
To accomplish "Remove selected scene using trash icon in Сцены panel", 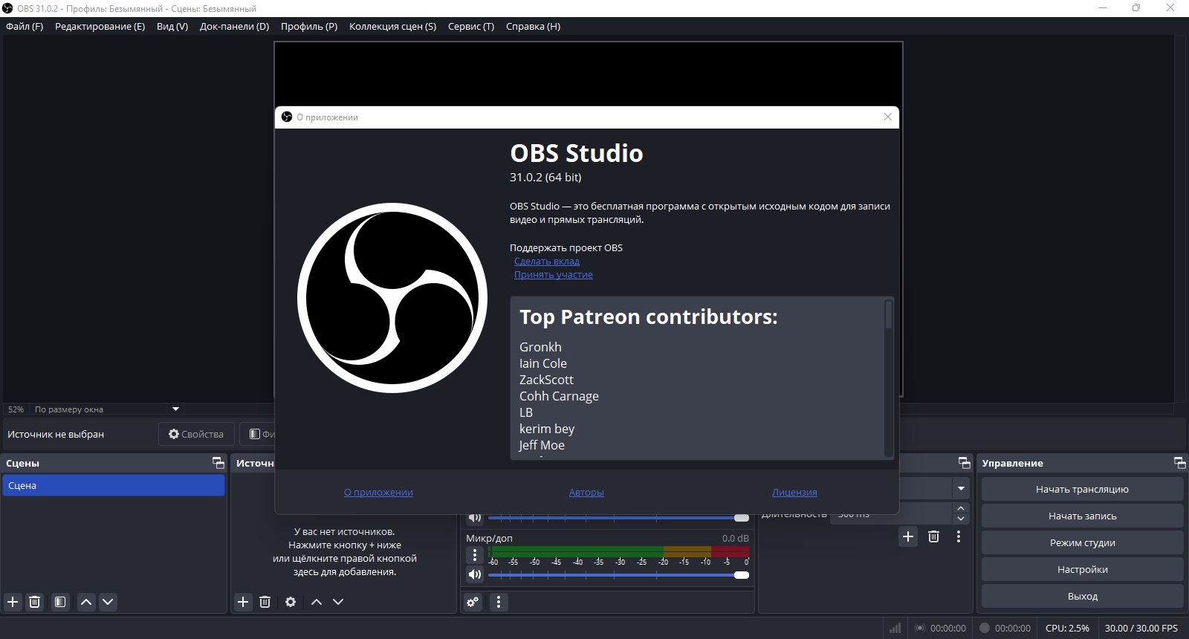I will point(34,602).
